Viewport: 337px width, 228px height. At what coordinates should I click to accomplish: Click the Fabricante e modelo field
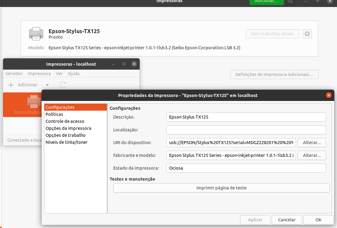coord(231,155)
